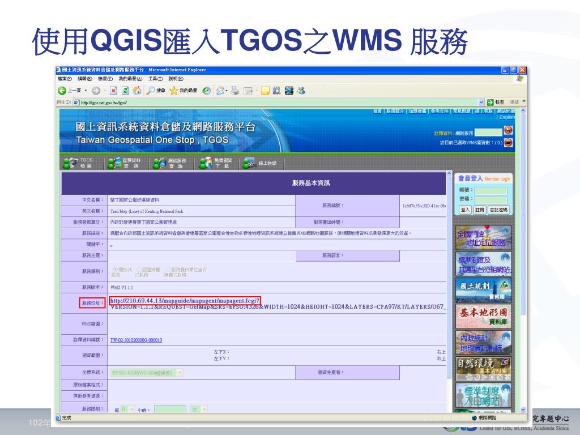
Task: Click the 忘記密碼 button
Action: pos(498,210)
